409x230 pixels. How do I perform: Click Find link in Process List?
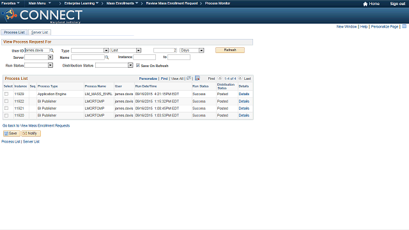click(164, 79)
